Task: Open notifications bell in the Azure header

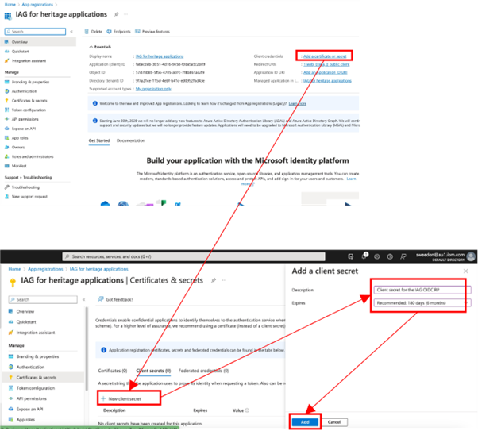Action: [364, 256]
